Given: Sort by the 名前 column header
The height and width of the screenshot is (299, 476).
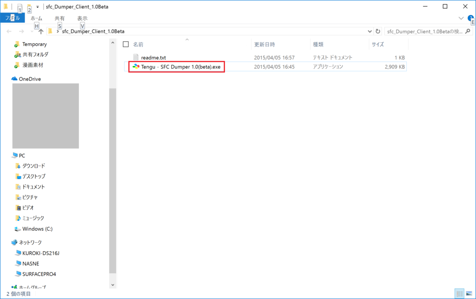Looking at the screenshot, I should click(x=138, y=45).
